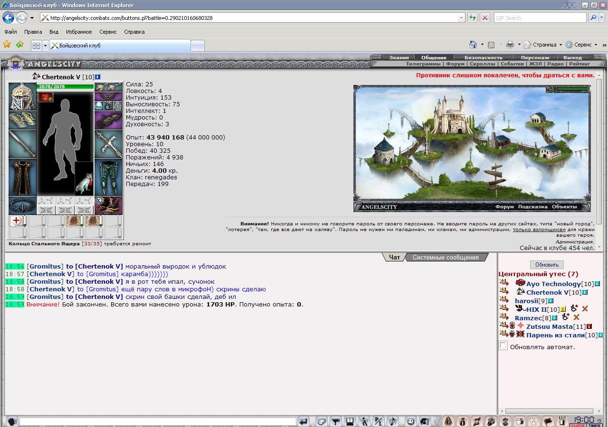608x427 pixels.
Task: Click the sword weapon slot
Action: (x=22, y=144)
